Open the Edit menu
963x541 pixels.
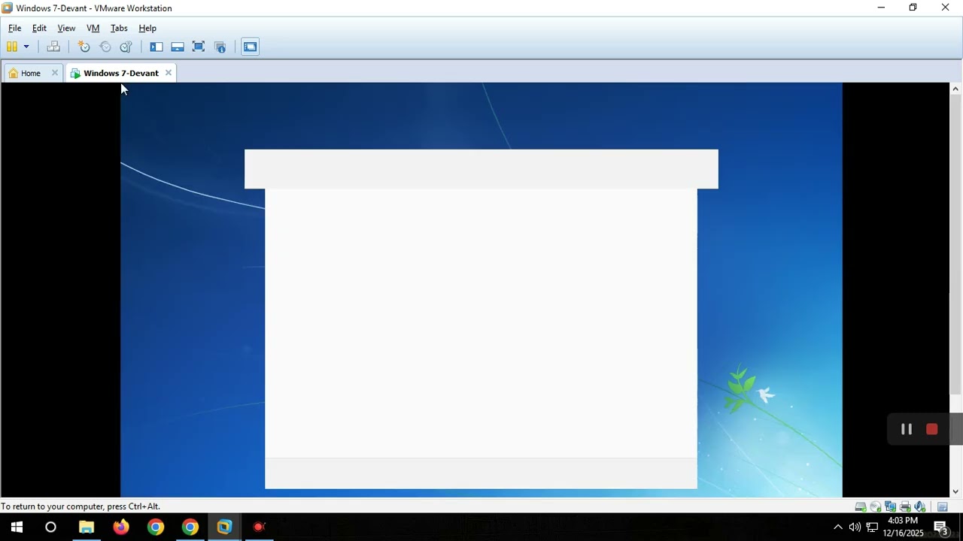click(39, 28)
